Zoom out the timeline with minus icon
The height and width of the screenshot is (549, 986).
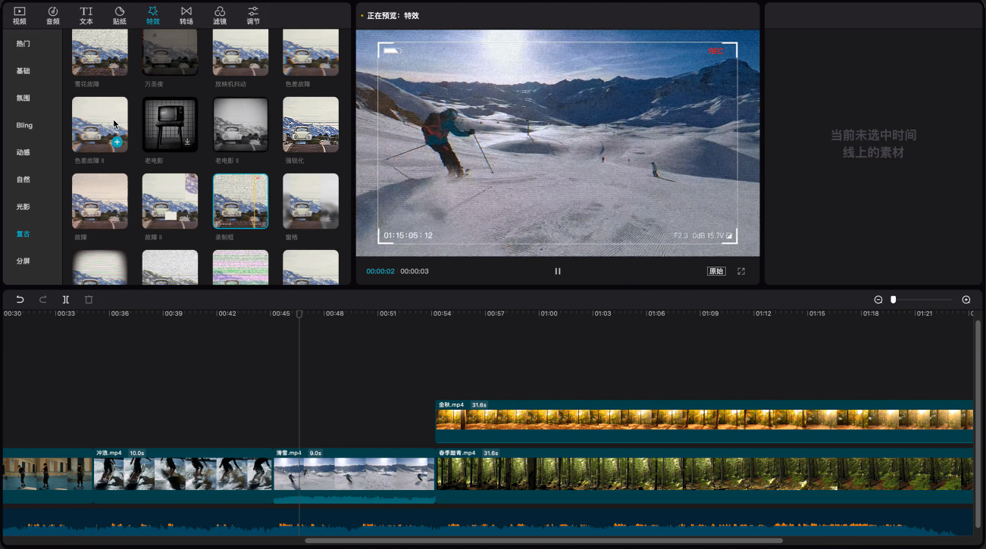tap(878, 300)
